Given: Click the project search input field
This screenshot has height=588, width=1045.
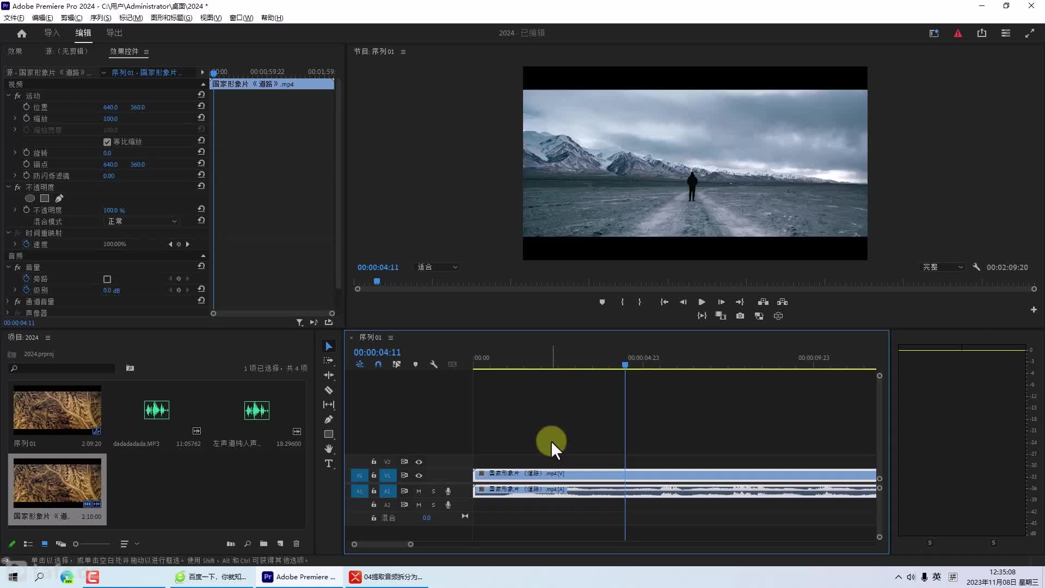Looking at the screenshot, I should (62, 369).
